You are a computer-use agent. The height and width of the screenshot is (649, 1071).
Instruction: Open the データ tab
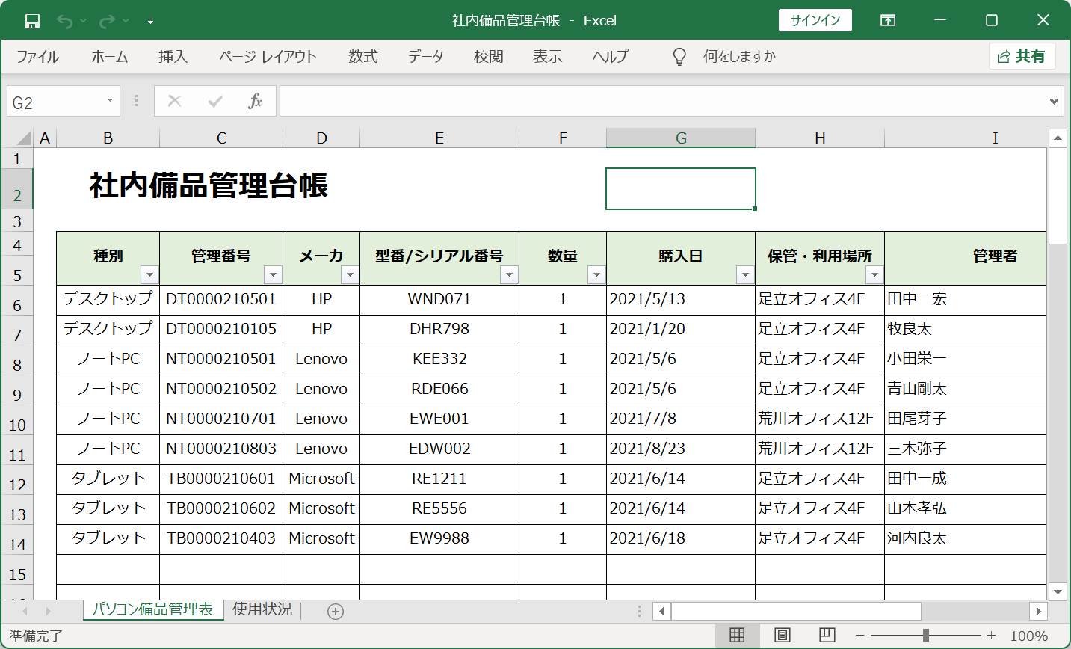click(x=426, y=57)
